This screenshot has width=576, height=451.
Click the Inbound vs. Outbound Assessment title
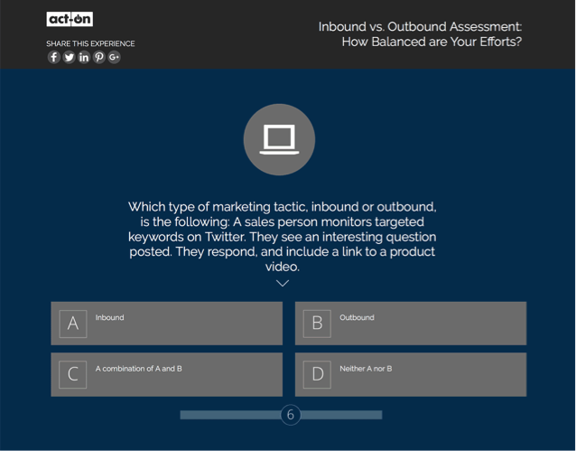click(420, 33)
